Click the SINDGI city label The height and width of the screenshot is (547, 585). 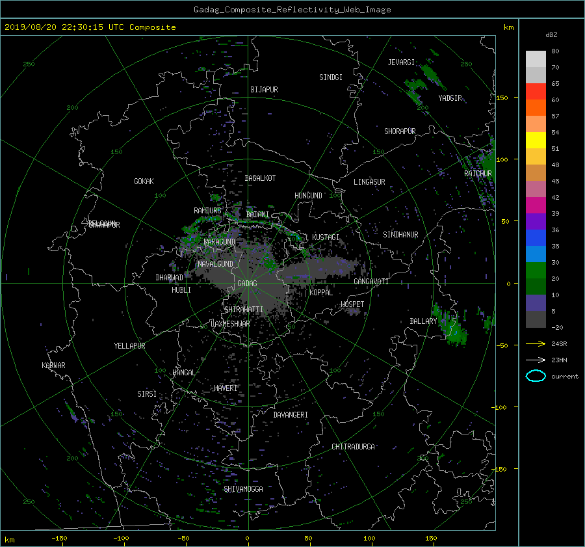[331, 77]
